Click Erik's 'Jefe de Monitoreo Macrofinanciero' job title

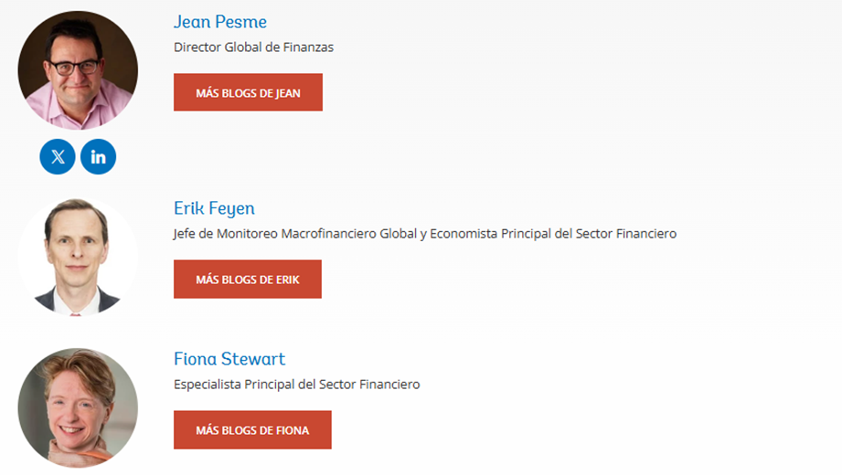click(424, 234)
